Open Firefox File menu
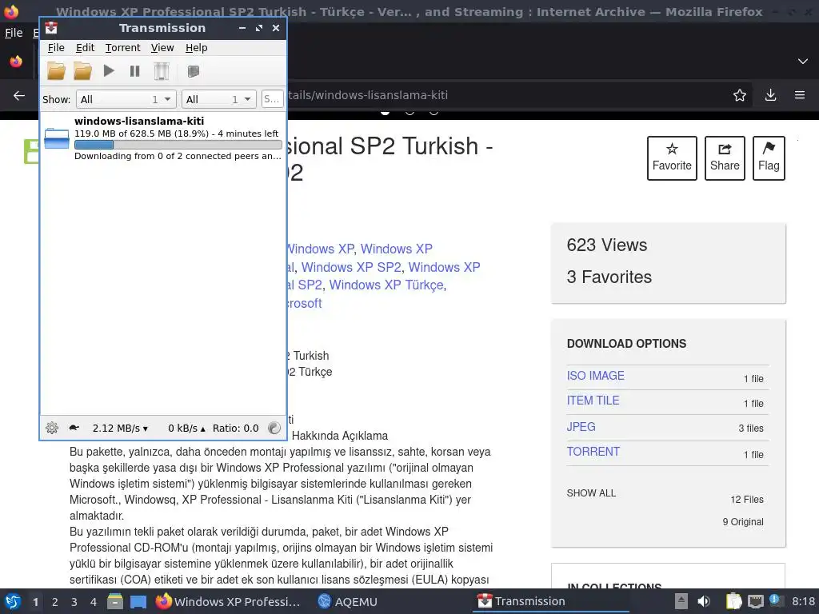Image resolution: width=819 pixels, height=614 pixels. coord(14,33)
